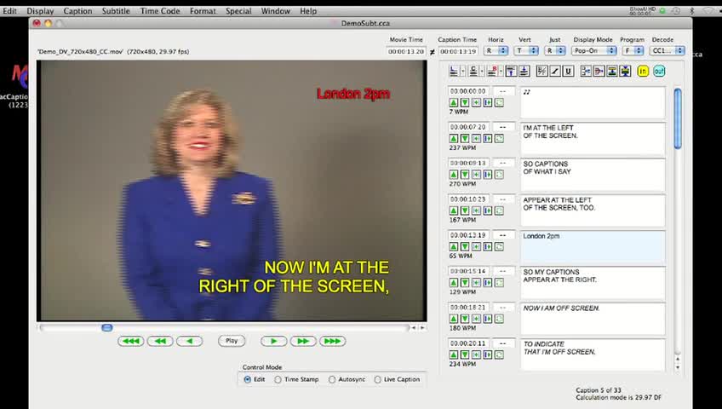722x409 pixels.
Task: Click the go-to-time icon for the 00:00:07:20 caption
Action: coord(476,139)
